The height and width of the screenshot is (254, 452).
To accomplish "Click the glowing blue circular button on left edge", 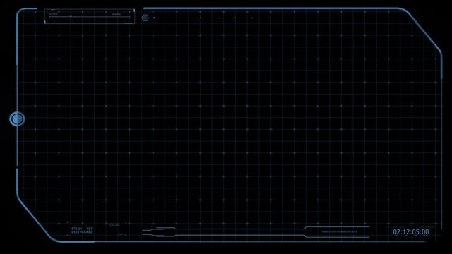I will [x=17, y=119].
